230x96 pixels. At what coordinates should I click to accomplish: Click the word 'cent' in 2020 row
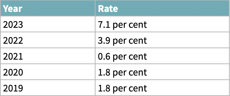(138, 73)
